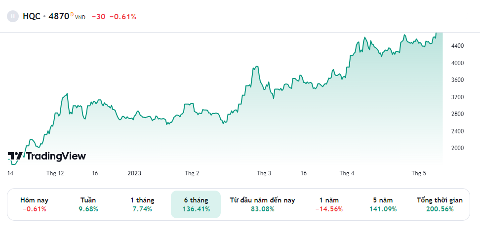
Task: Click the chart peak near Thg 3
Action: click(256, 66)
